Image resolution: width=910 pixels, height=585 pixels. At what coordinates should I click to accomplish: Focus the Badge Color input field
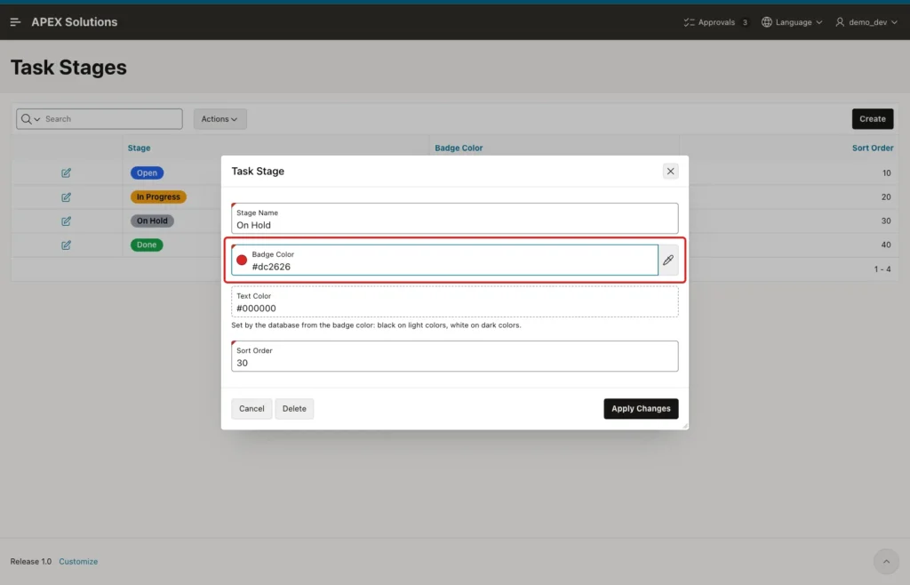(444, 260)
